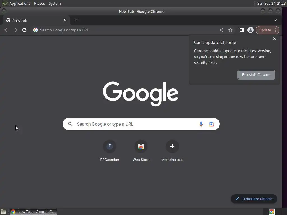Open the clock showing Sun Sep 24
The height and width of the screenshot is (215, 287).
click(x=271, y=3)
